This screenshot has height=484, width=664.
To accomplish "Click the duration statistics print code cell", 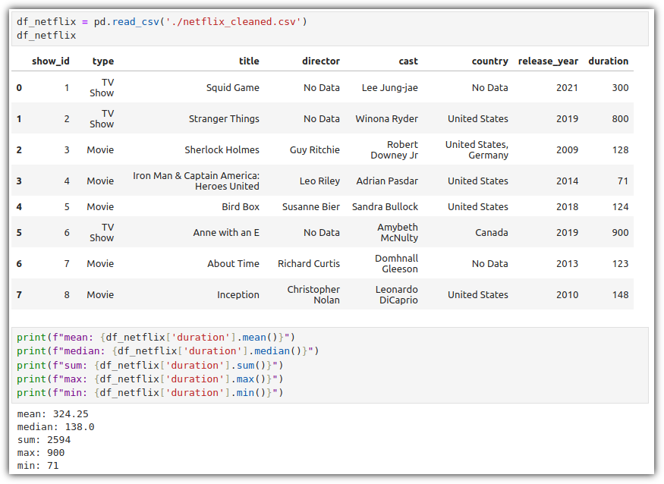I will tap(329, 365).
